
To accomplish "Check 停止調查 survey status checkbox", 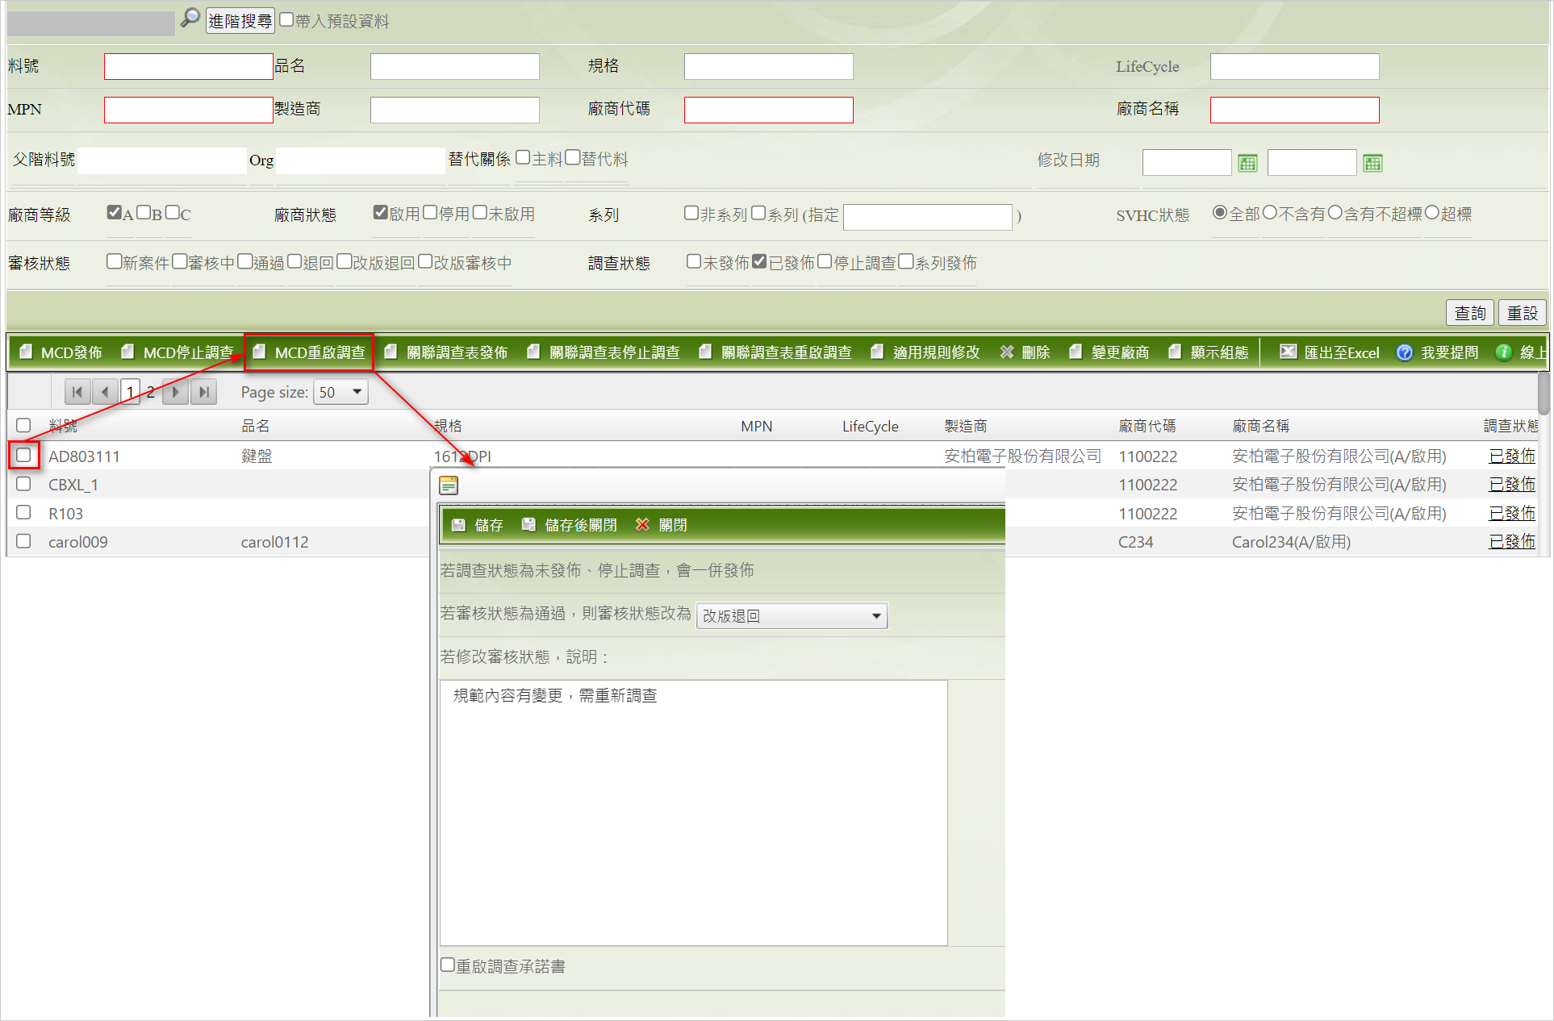I will (x=825, y=261).
